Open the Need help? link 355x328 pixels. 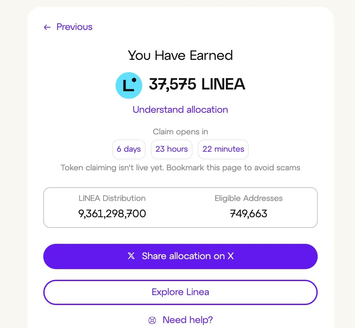[x=188, y=320]
